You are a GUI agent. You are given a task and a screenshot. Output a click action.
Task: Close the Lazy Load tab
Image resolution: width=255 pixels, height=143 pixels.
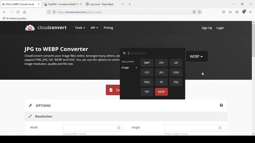pyautogui.click(x=123, y=4)
